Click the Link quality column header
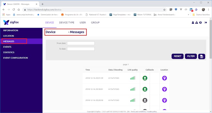The image size is (212, 113). [132, 70]
